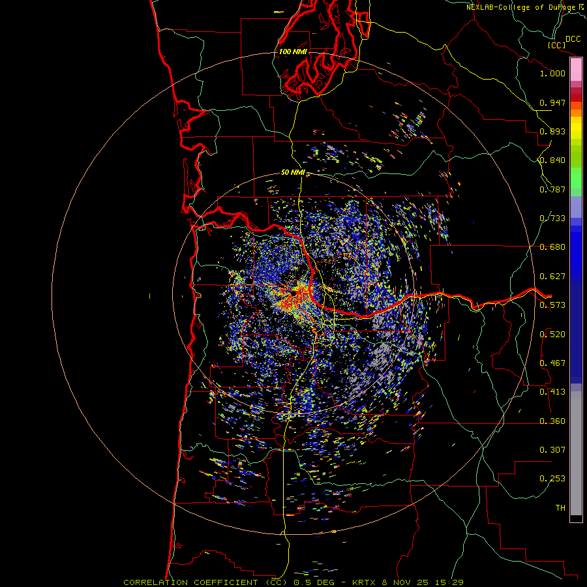This screenshot has width=587, height=587.
Task: Click the bright green segment of the colorbar
Action: (576, 178)
